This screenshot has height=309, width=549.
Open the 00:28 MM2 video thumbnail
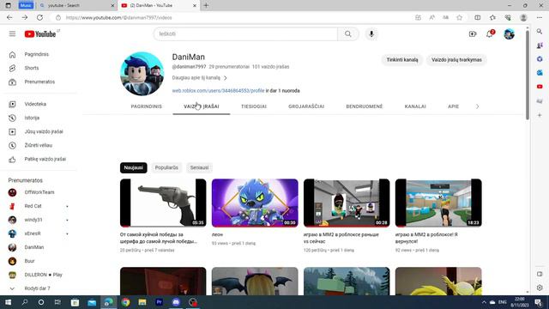coord(347,203)
